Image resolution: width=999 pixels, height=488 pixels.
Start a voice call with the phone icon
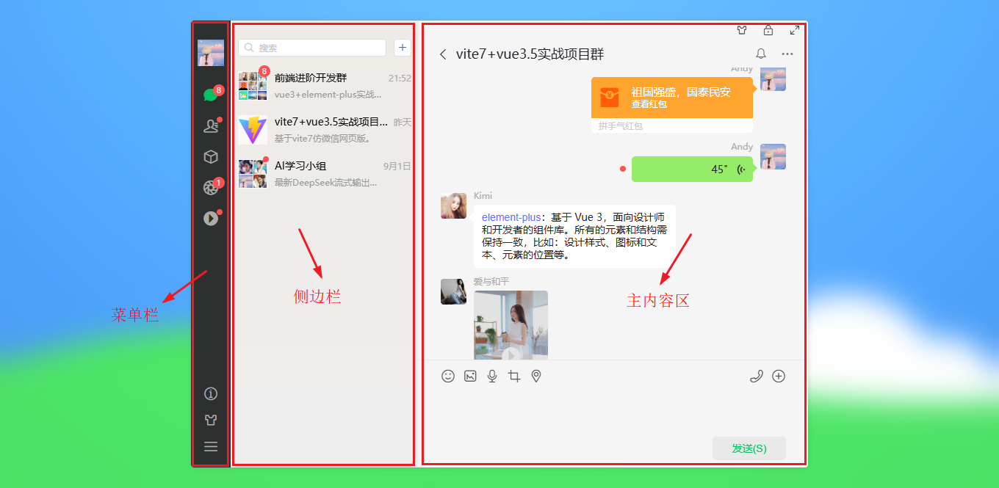pos(757,376)
